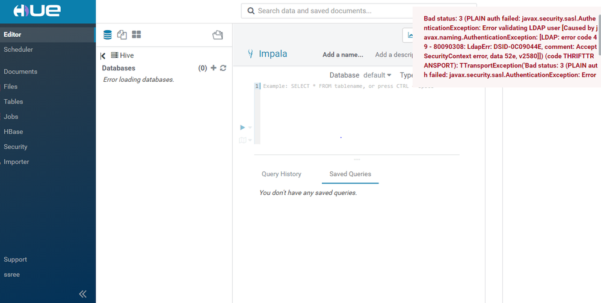Open Tables in the sidebar
Viewport: 601px width, 303px height.
point(13,102)
